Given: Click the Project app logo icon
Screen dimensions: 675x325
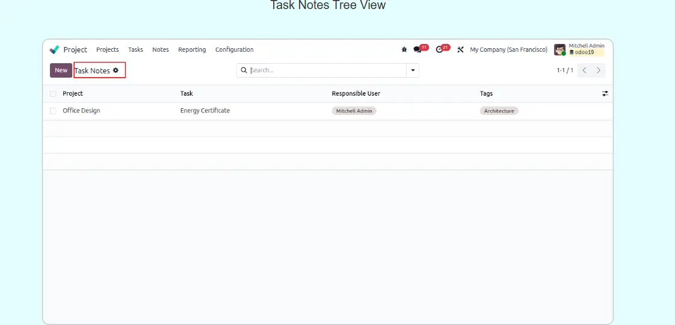Looking at the screenshot, I should (x=55, y=50).
